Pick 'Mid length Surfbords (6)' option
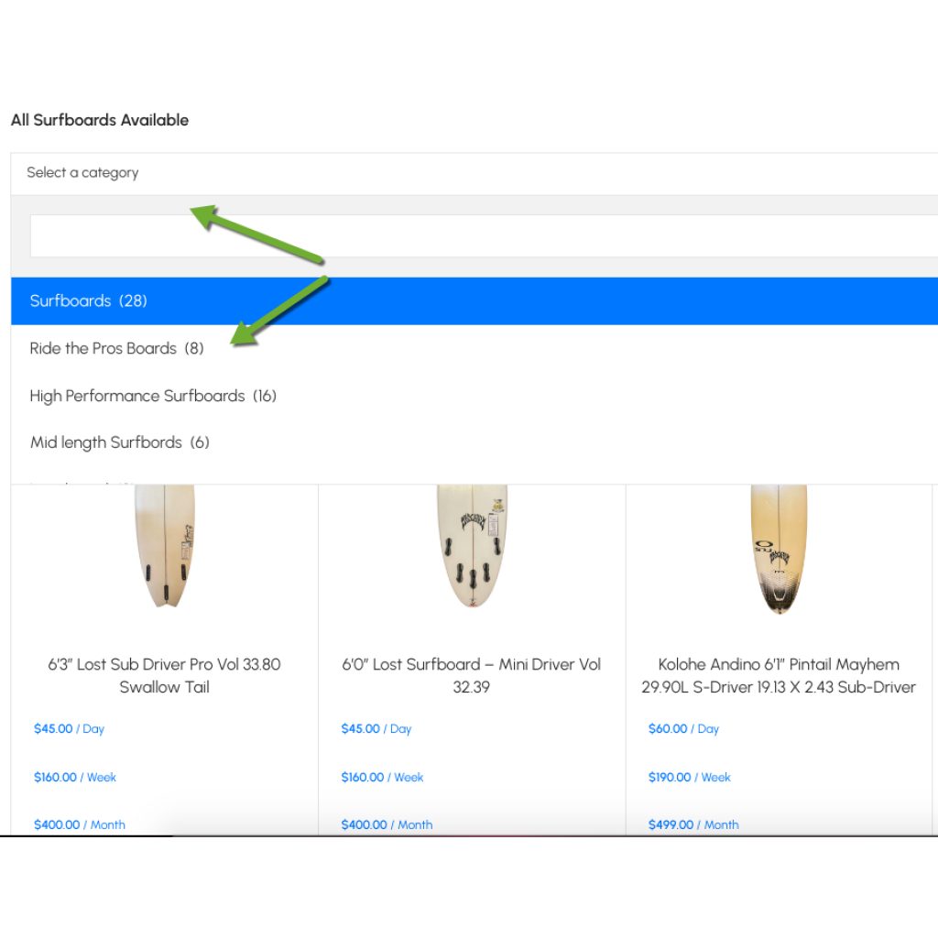The height and width of the screenshot is (938, 938). [x=474, y=442]
